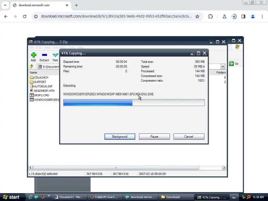Close the Copying dialog
The height and width of the screenshot is (201, 268).
tap(204, 53)
